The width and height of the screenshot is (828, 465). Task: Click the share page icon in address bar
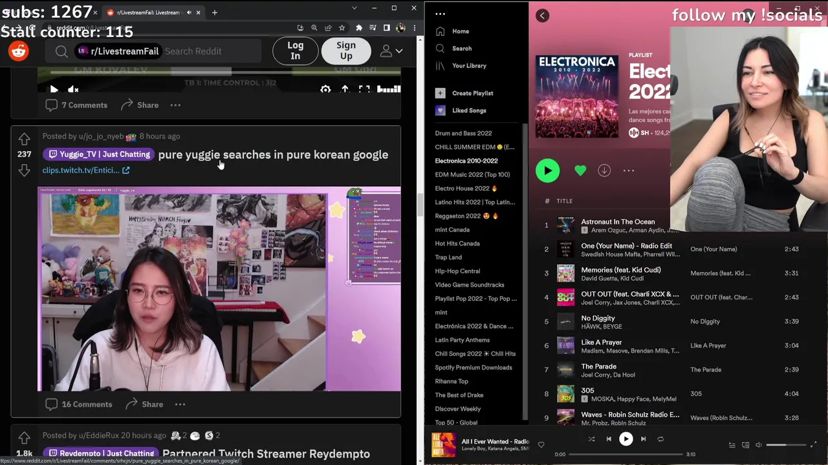[x=328, y=28]
